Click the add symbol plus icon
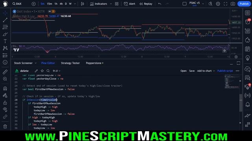 click(x=33, y=4)
